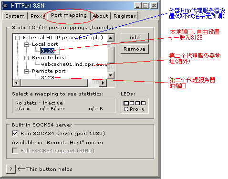Click the vertical scrollbar thumb in mappings list
Screen dimensions: 228x179
[111, 55]
